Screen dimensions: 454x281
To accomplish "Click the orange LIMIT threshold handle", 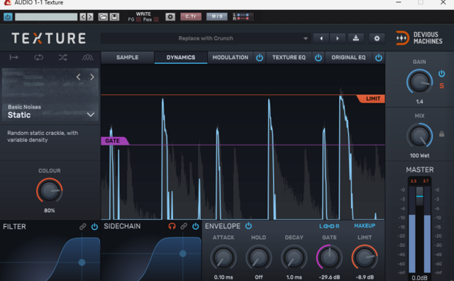I will (370, 99).
